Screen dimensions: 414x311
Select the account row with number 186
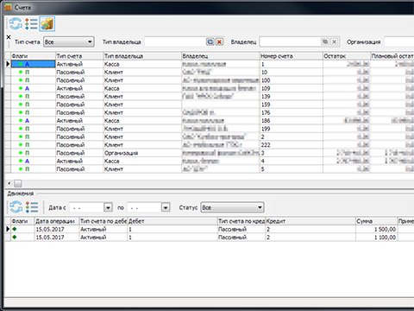(210, 121)
